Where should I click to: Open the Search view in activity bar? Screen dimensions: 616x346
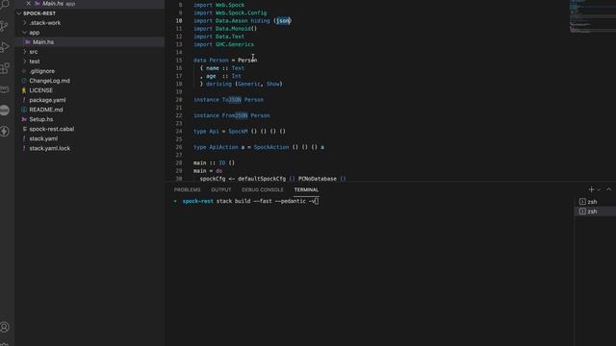point(5,5)
